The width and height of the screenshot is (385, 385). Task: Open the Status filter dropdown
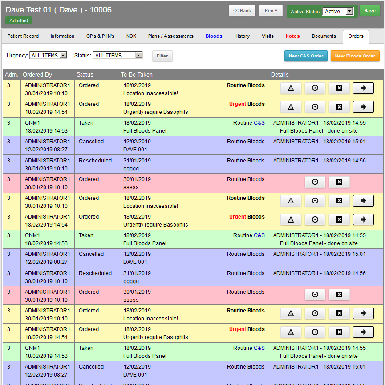pyautogui.click(x=118, y=55)
